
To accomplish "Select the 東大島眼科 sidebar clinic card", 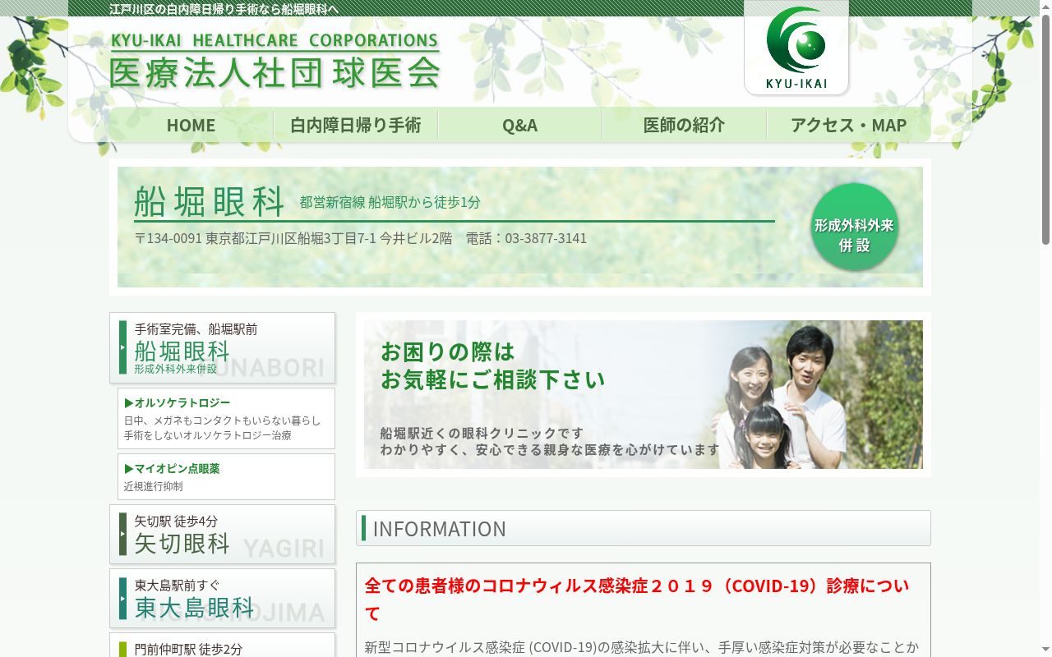I will (x=222, y=598).
